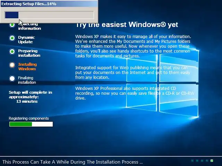Click the Extracting Setup Files progress bar
222x166 pixels.
click(x=49, y=15)
